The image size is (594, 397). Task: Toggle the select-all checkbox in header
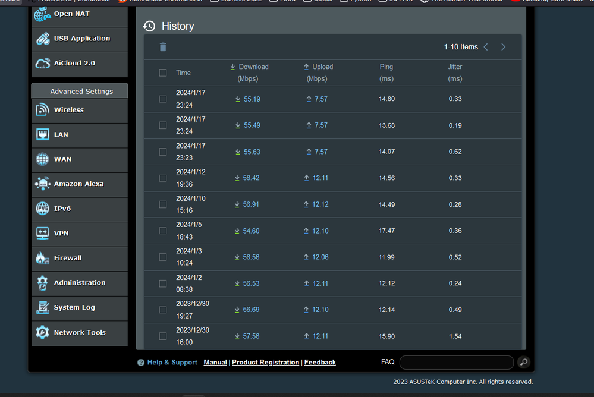tap(163, 73)
